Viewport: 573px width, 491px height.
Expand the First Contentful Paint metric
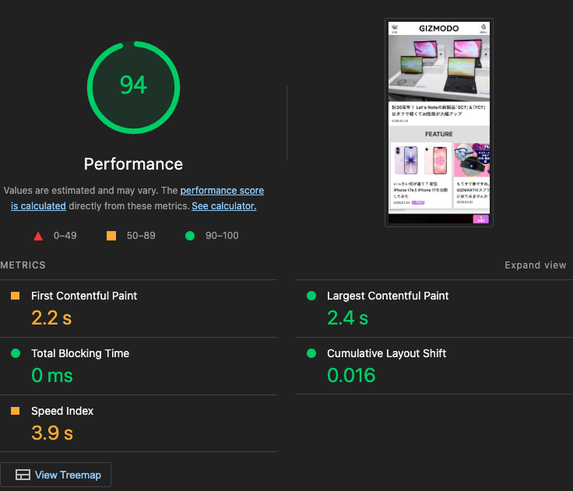click(139, 308)
